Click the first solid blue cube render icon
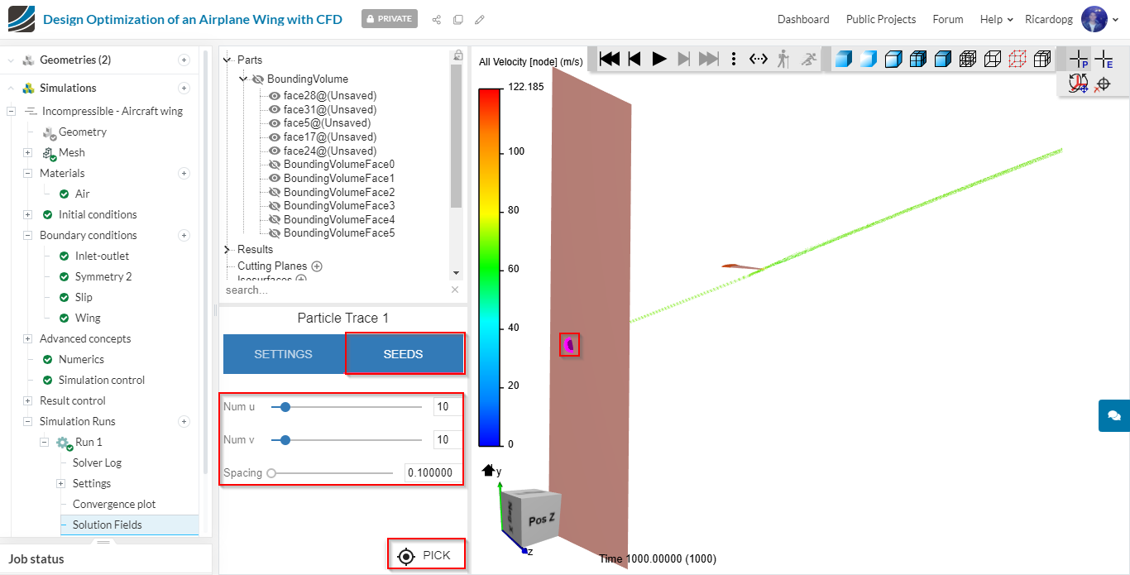 point(843,59)
